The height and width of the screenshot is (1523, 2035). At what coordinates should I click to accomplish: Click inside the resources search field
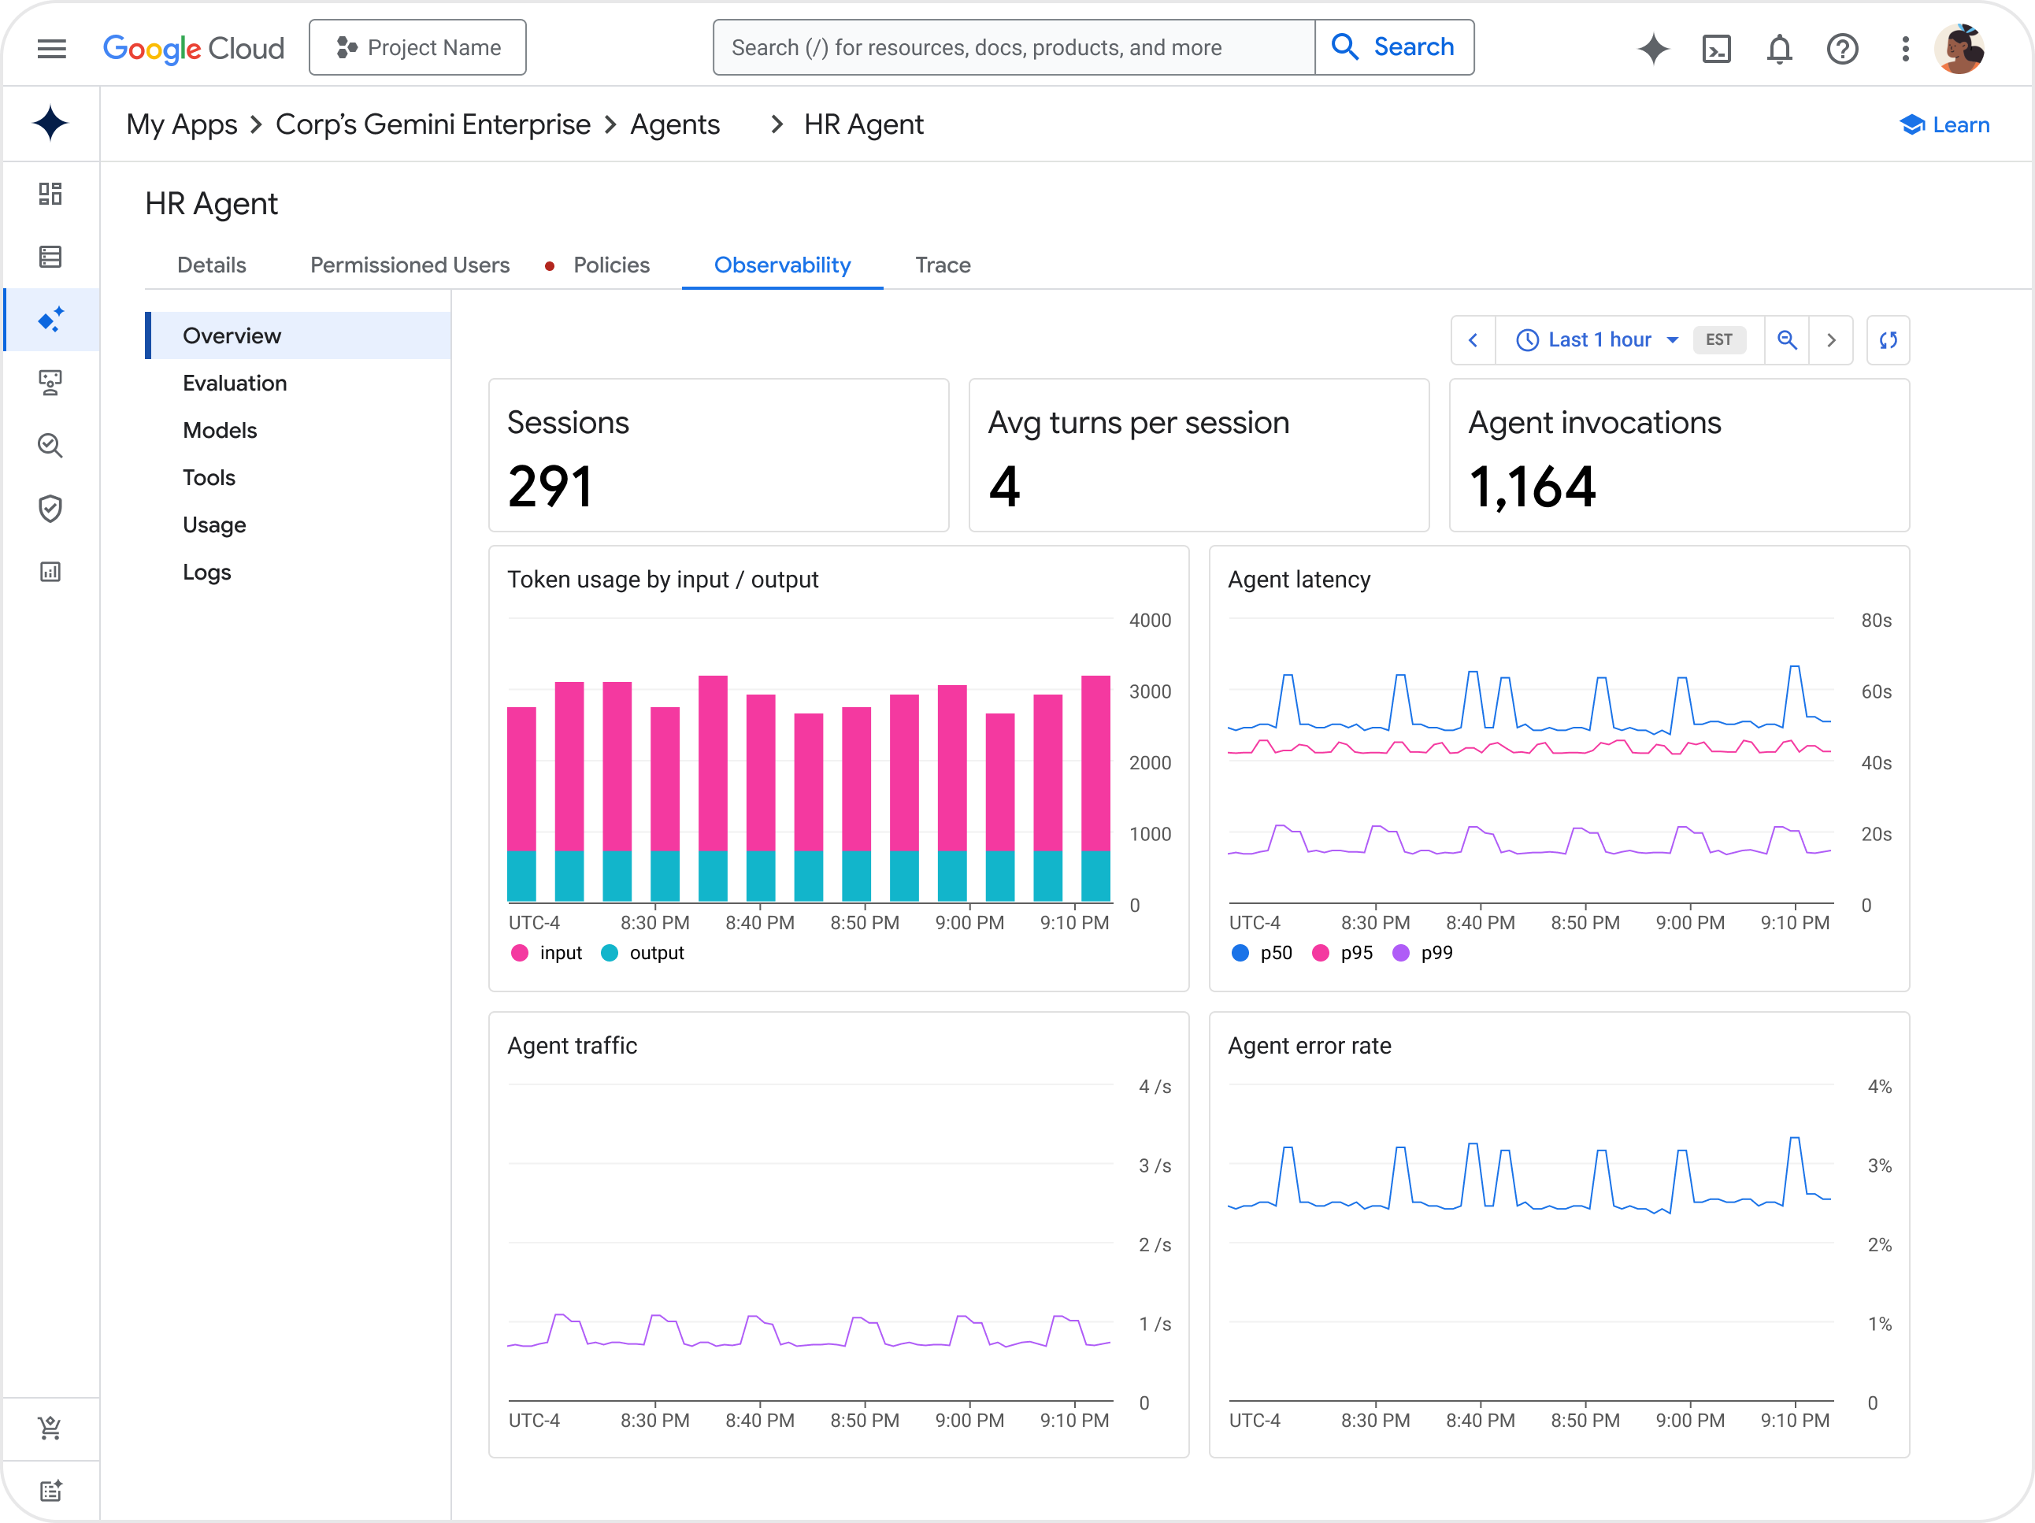tap(1012, 47)
